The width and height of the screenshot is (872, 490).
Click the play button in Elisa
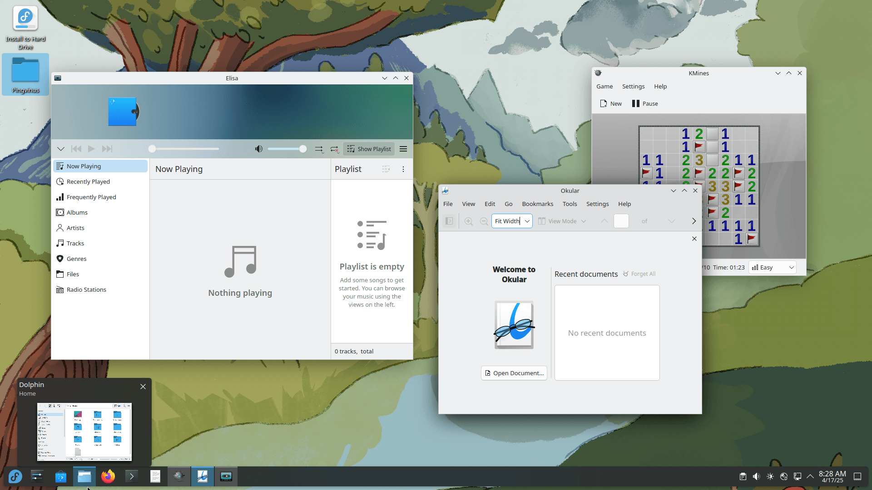(91, 149)
